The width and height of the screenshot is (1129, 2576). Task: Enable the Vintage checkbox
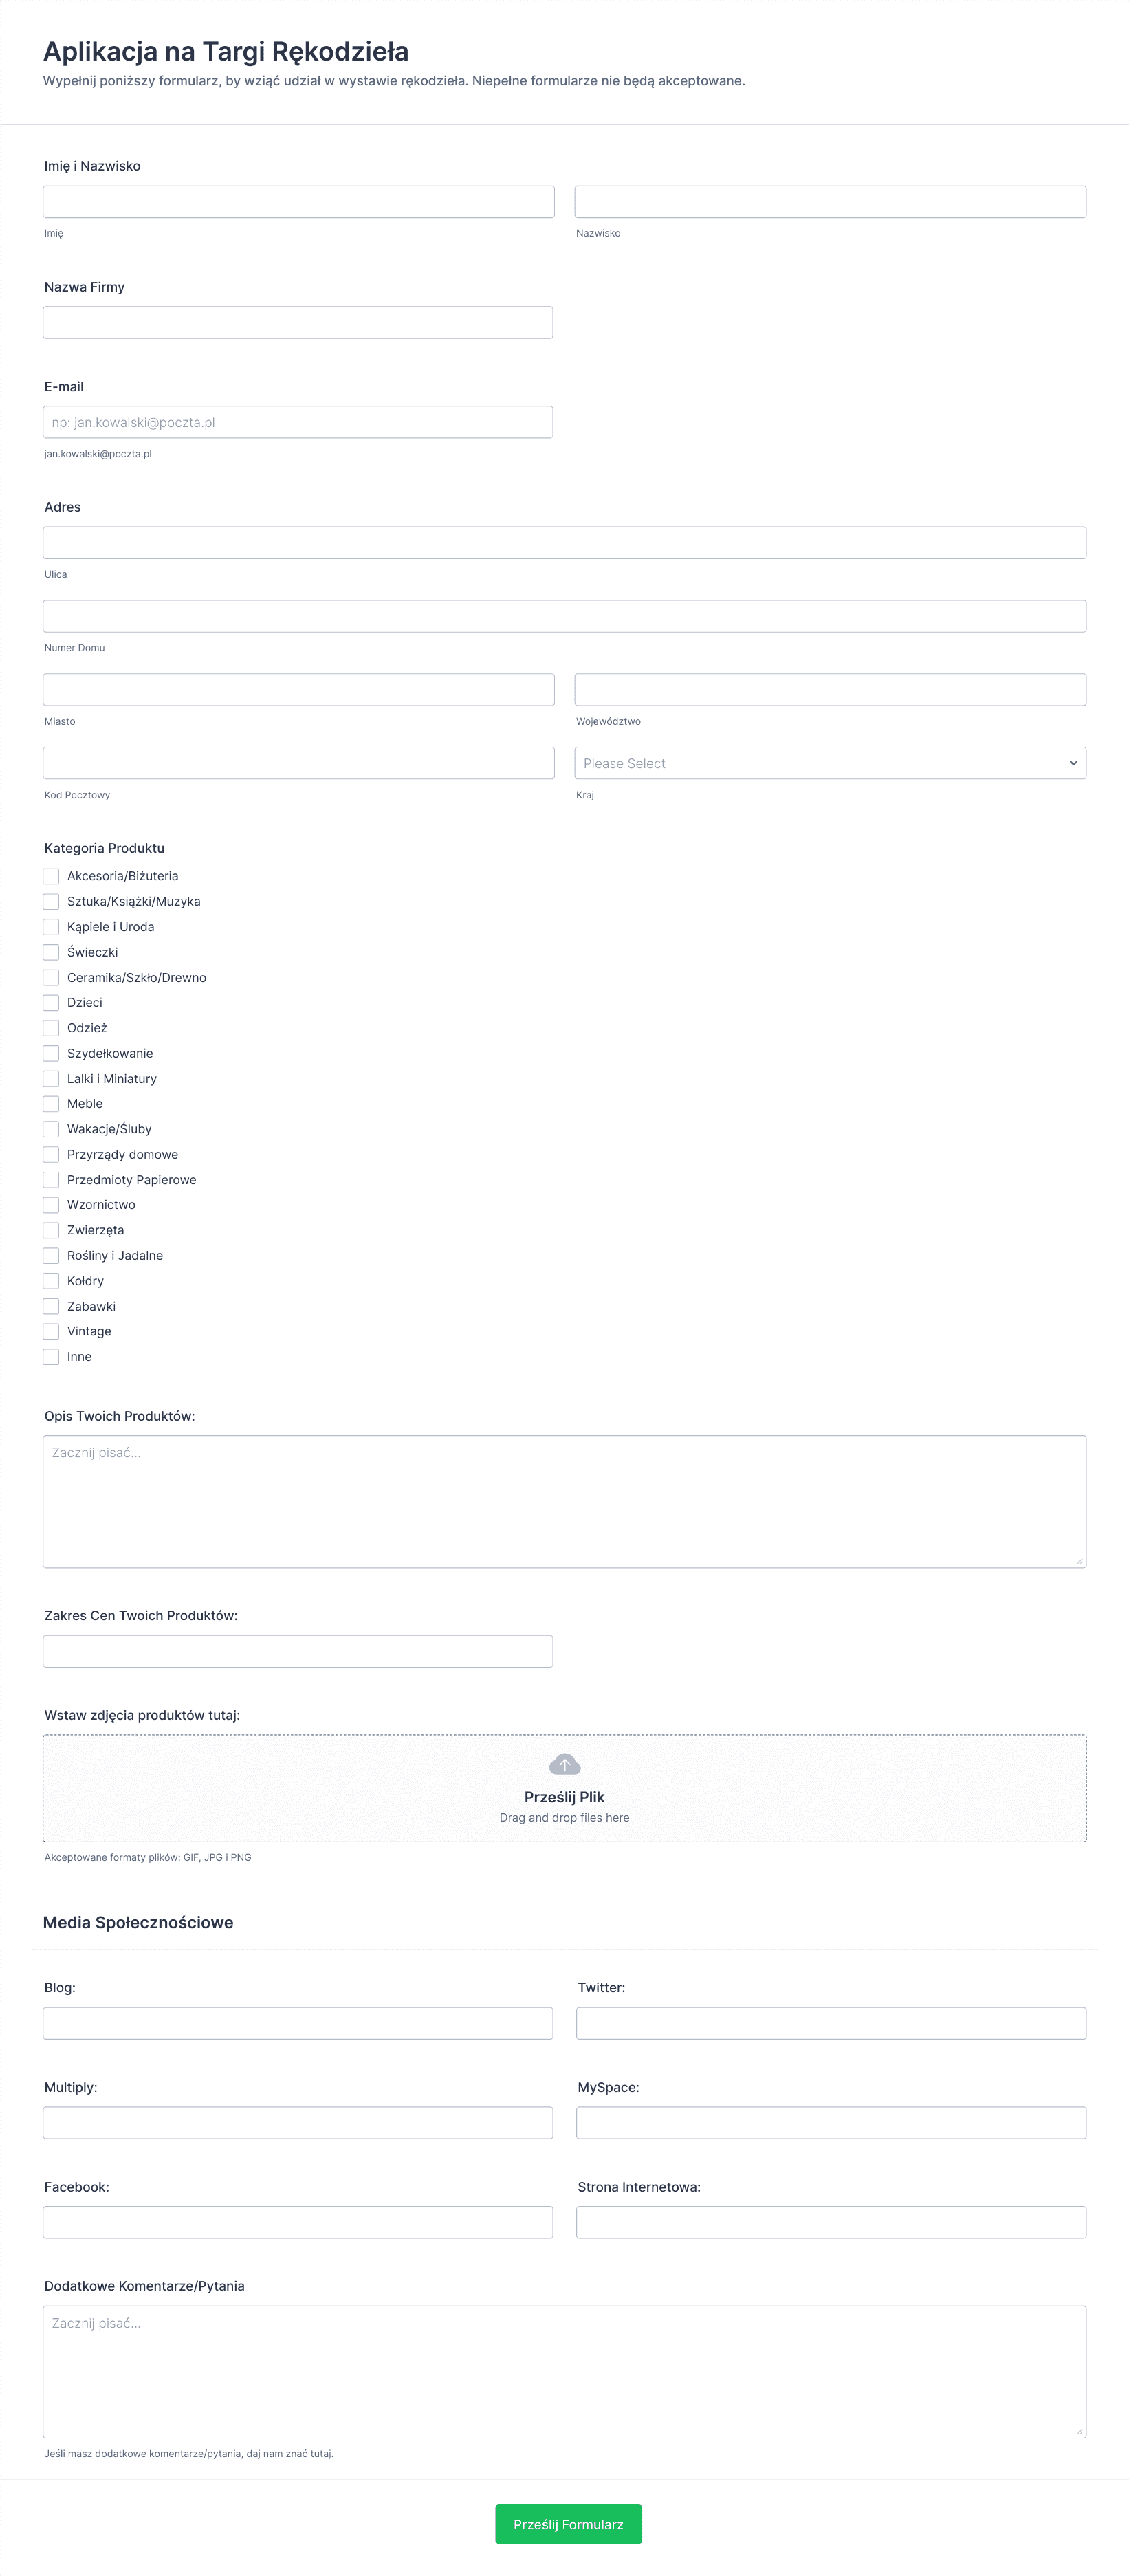(51, 1331)
